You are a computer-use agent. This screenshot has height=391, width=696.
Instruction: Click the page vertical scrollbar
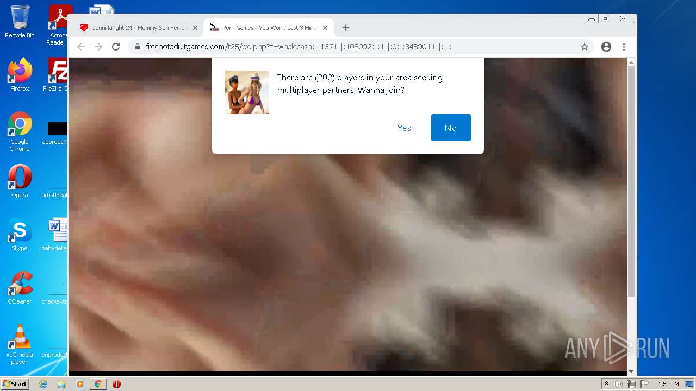631,181
